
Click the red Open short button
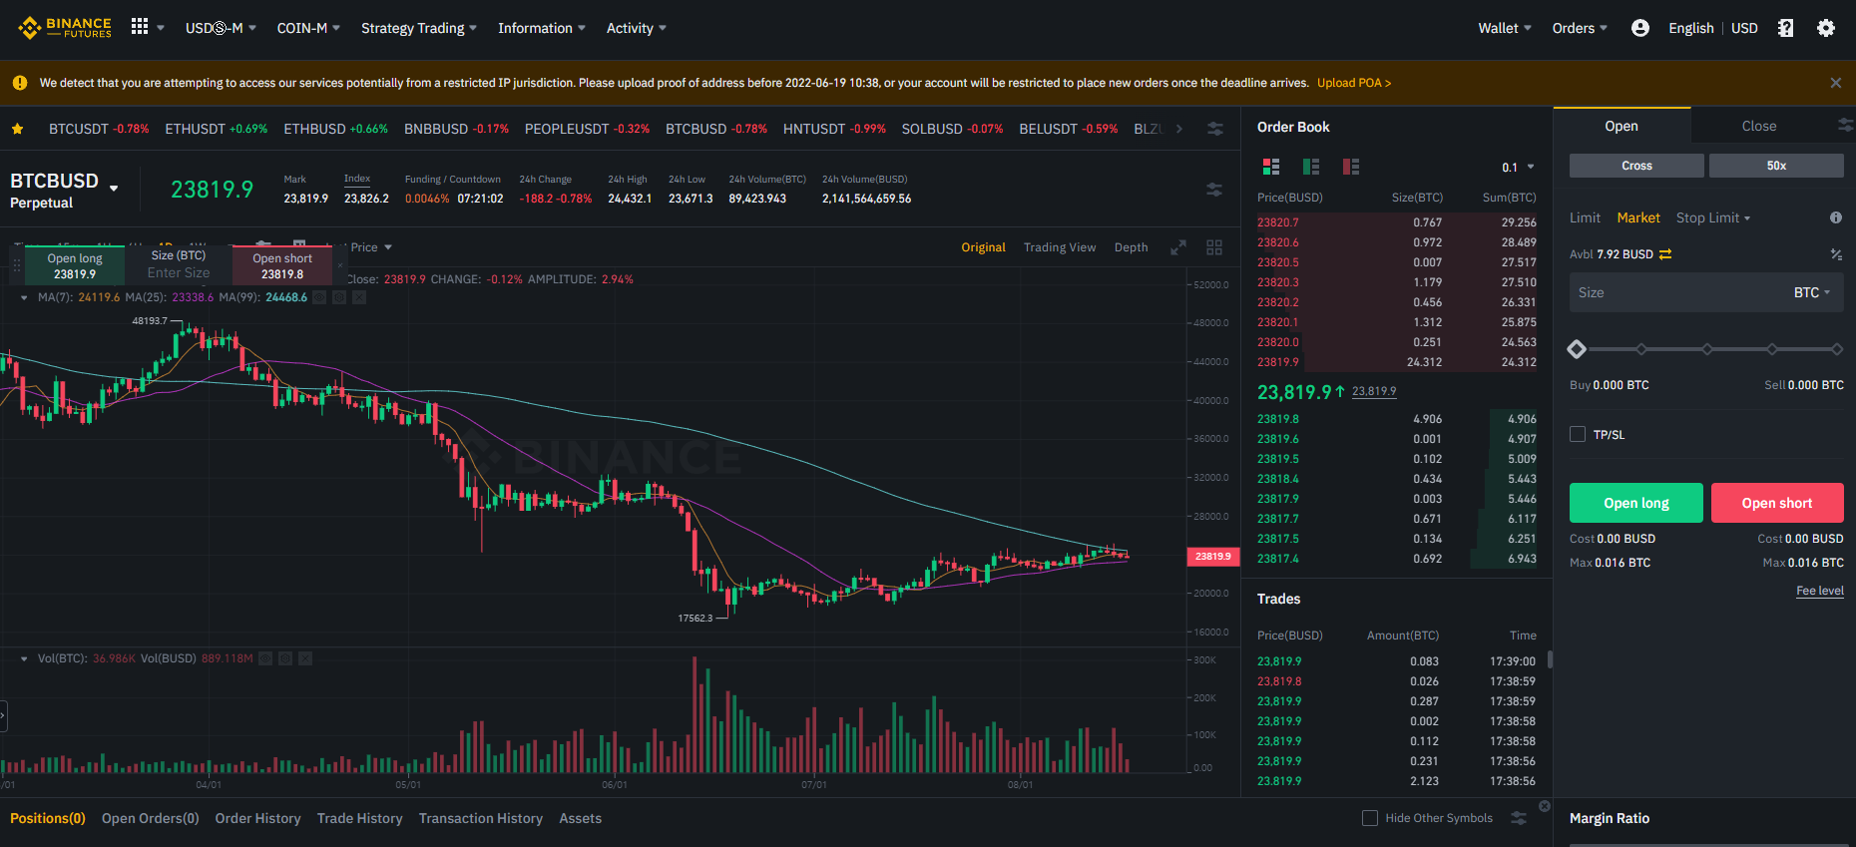coord(1777,503)
